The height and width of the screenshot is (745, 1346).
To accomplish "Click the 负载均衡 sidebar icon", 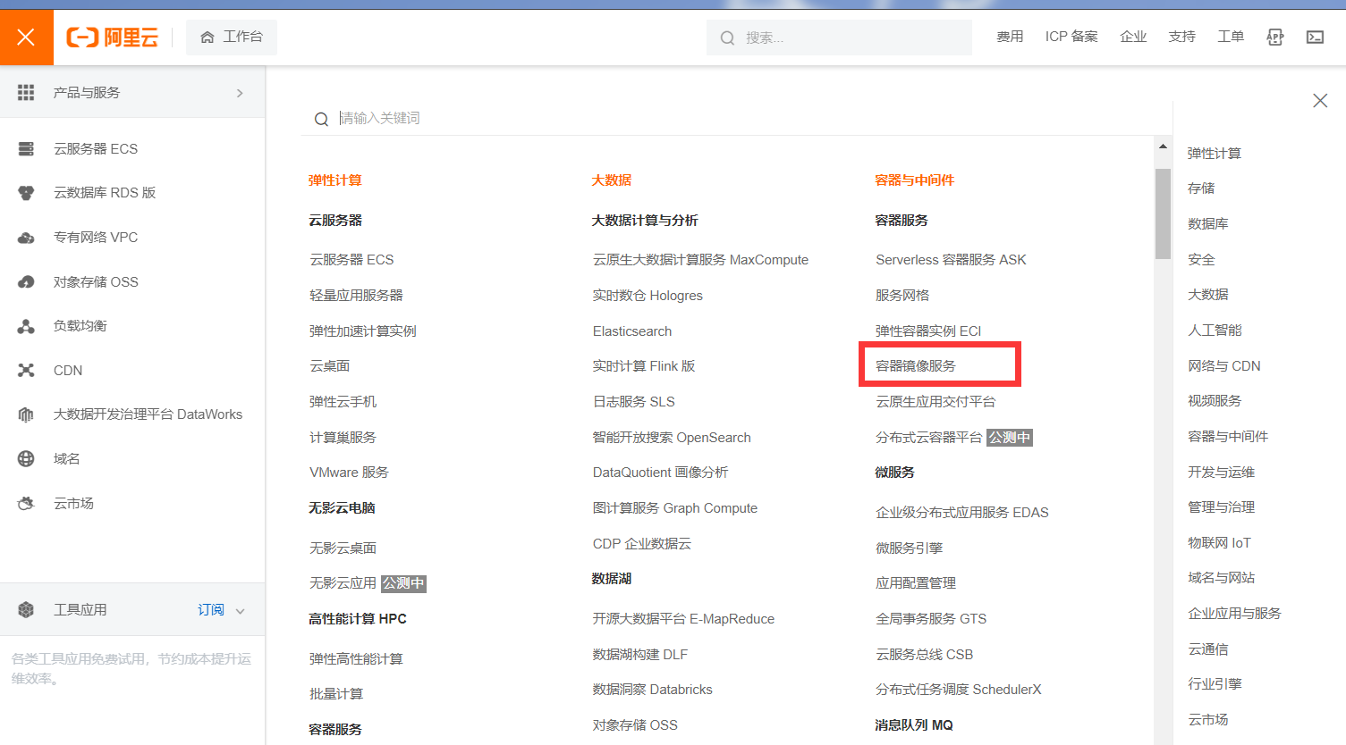I will point(26,326).
